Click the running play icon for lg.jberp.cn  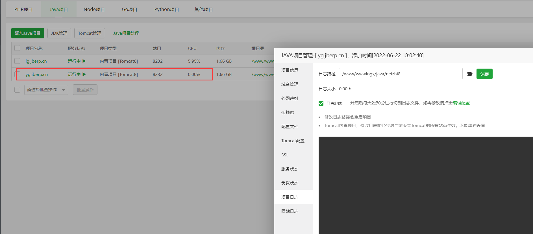(84, 61)
